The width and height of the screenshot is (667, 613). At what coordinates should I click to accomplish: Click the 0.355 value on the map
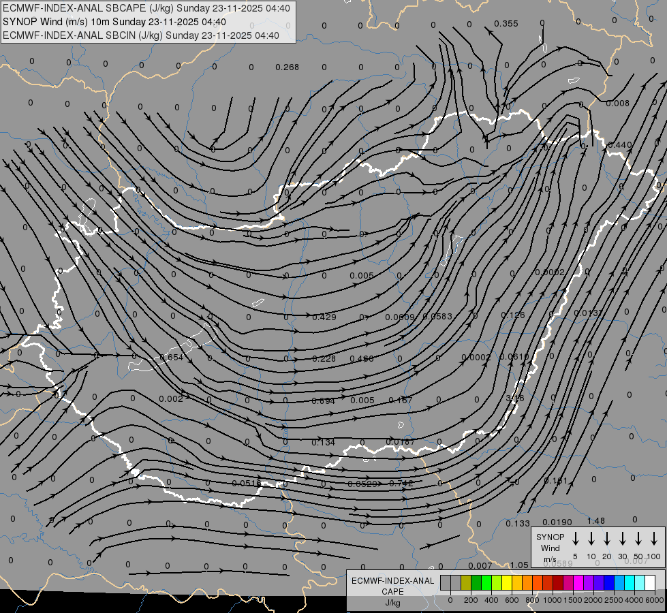pos(506,24)
